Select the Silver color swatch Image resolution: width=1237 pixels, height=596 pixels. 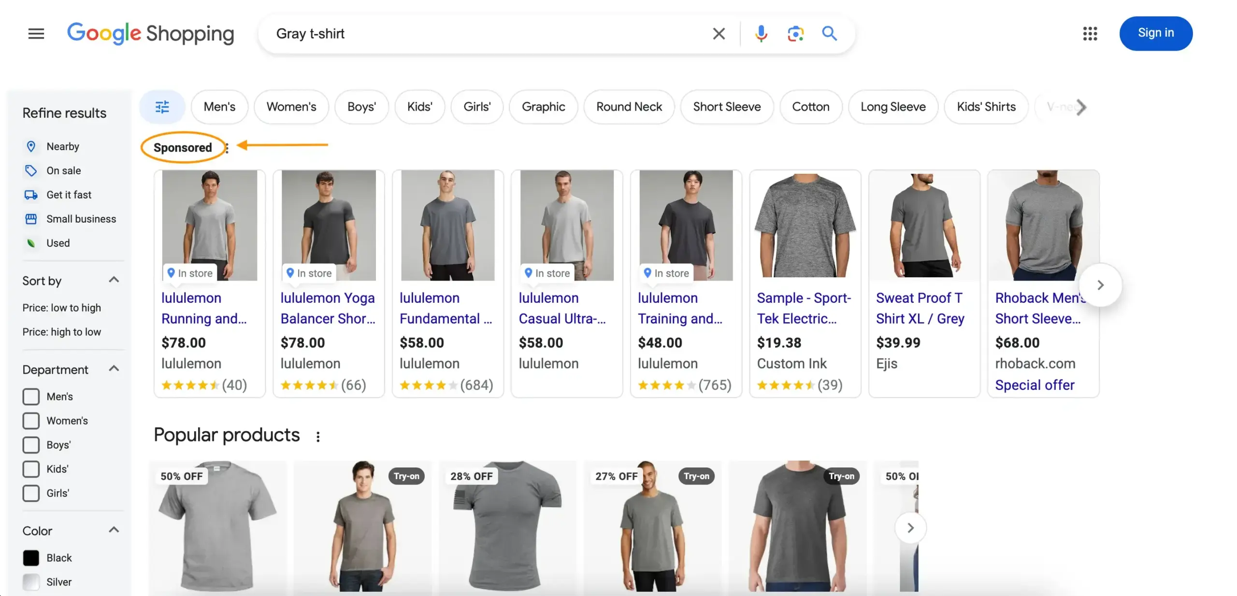(x=31, y=582)
